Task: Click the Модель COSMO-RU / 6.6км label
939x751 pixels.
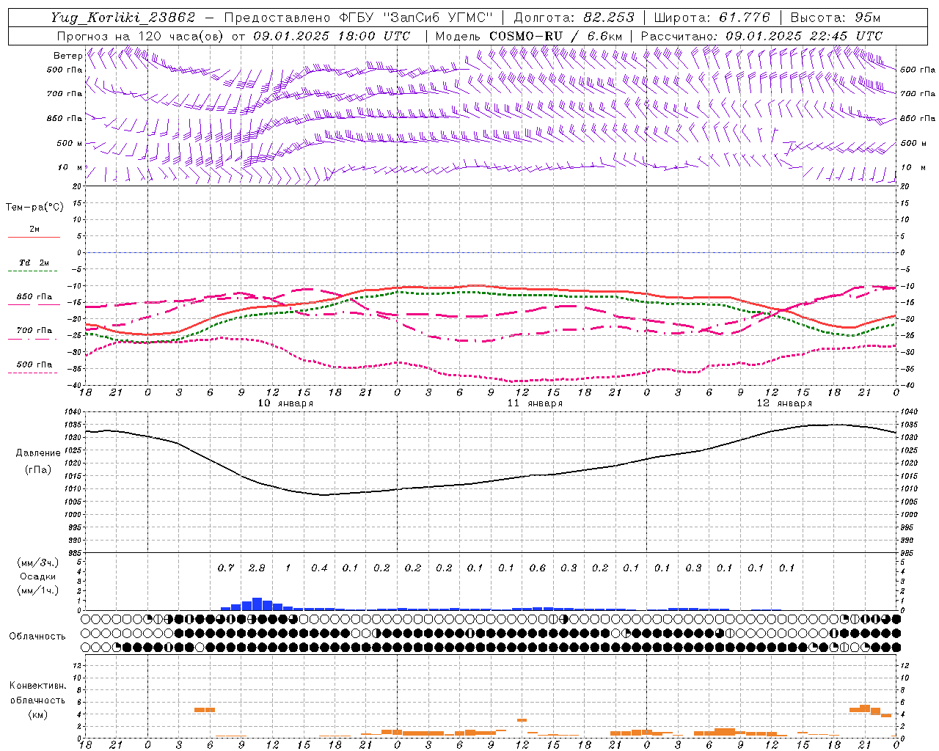Action: click(529, 35)
